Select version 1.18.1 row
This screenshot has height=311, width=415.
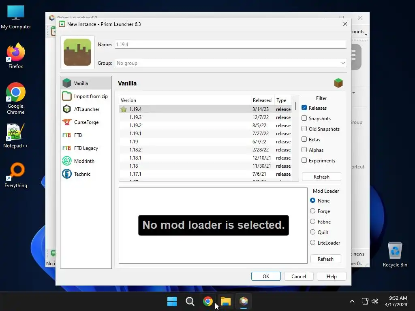[205, 158]
